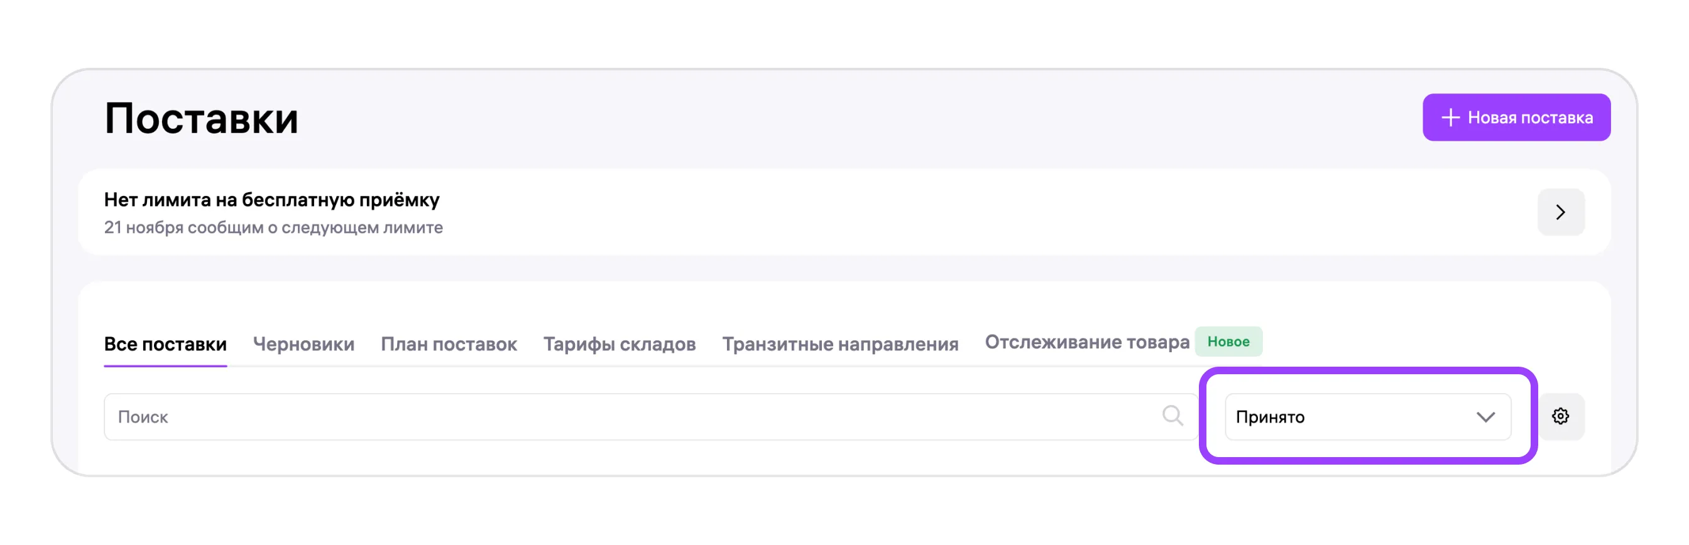Image resolution: width=1689 pixels, height=545 pixels.
Task: Go to the План поставок tab
Action: (449, 345)
